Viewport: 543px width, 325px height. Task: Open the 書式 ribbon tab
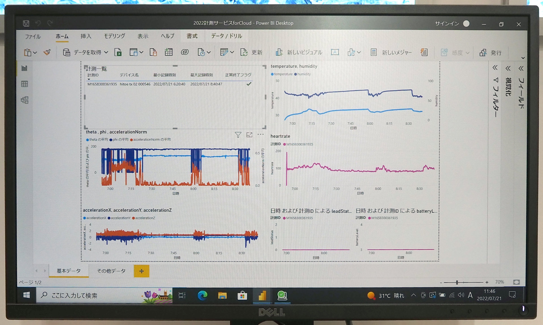192,36
